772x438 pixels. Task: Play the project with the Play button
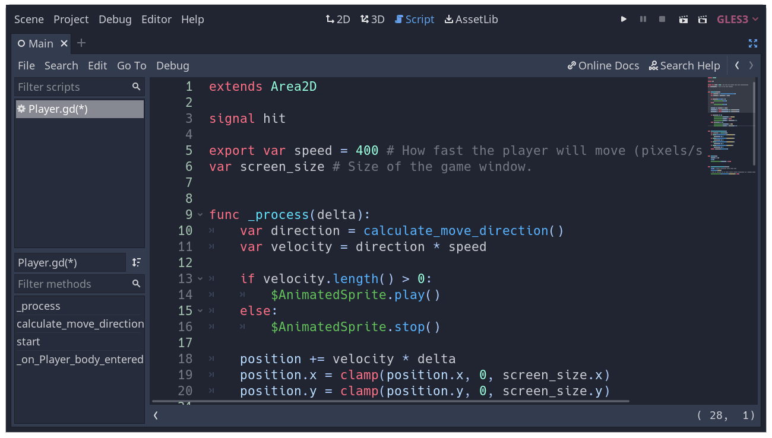coord(624,19)
